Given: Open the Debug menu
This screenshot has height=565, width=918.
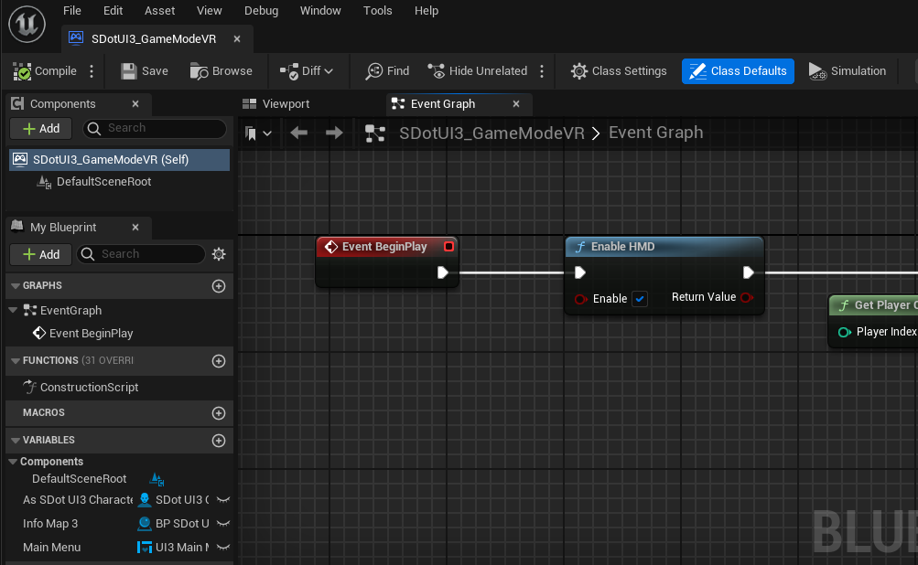Looking at the screenshot, I should point(261,11).
